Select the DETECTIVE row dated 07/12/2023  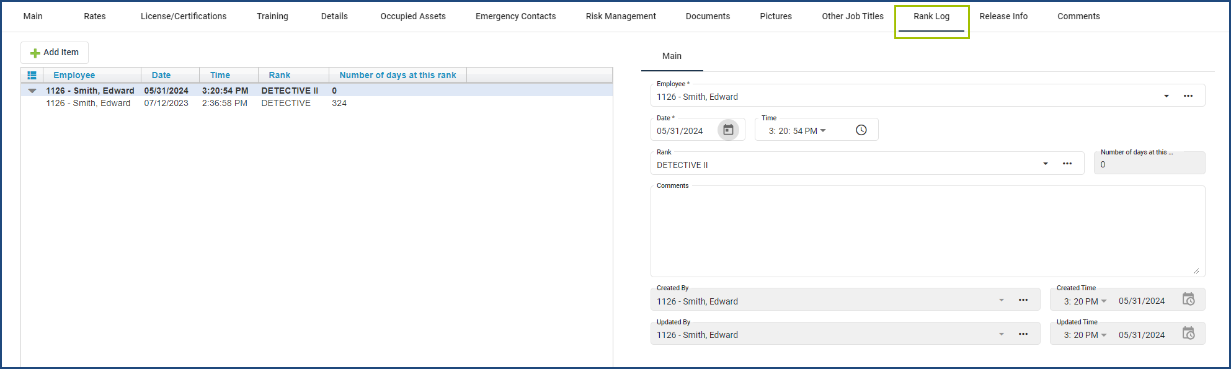click(317, 104)
